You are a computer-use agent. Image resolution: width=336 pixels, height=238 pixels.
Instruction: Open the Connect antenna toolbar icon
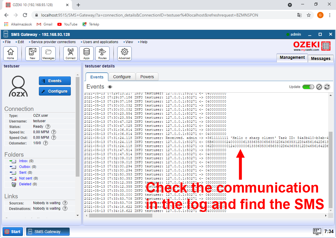click(x=71, y=54)
